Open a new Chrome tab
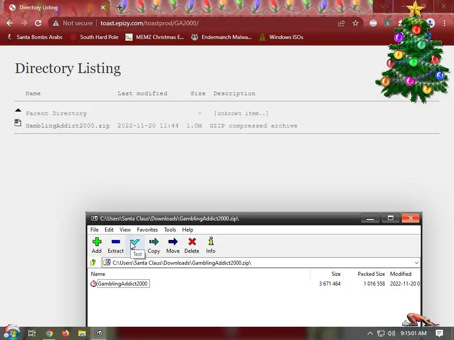Screen dimensions: 454x340 [120, 8]
